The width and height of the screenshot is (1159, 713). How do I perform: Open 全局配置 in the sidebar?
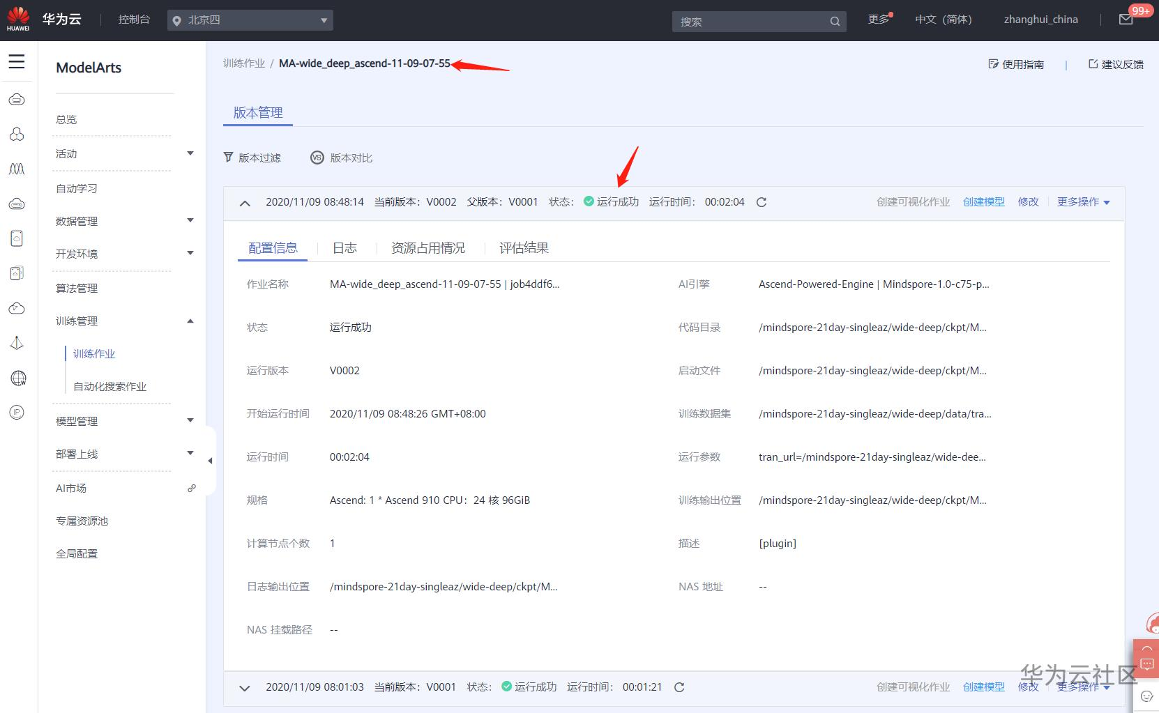tap(77, 554)
